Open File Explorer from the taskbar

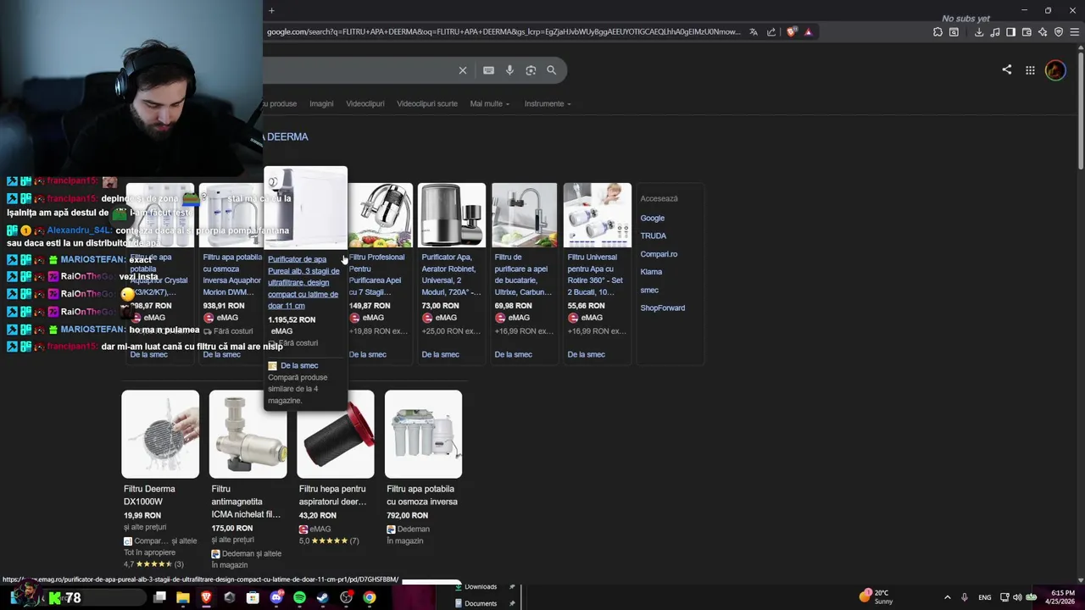pyautogui.click(x=182, y=597)
